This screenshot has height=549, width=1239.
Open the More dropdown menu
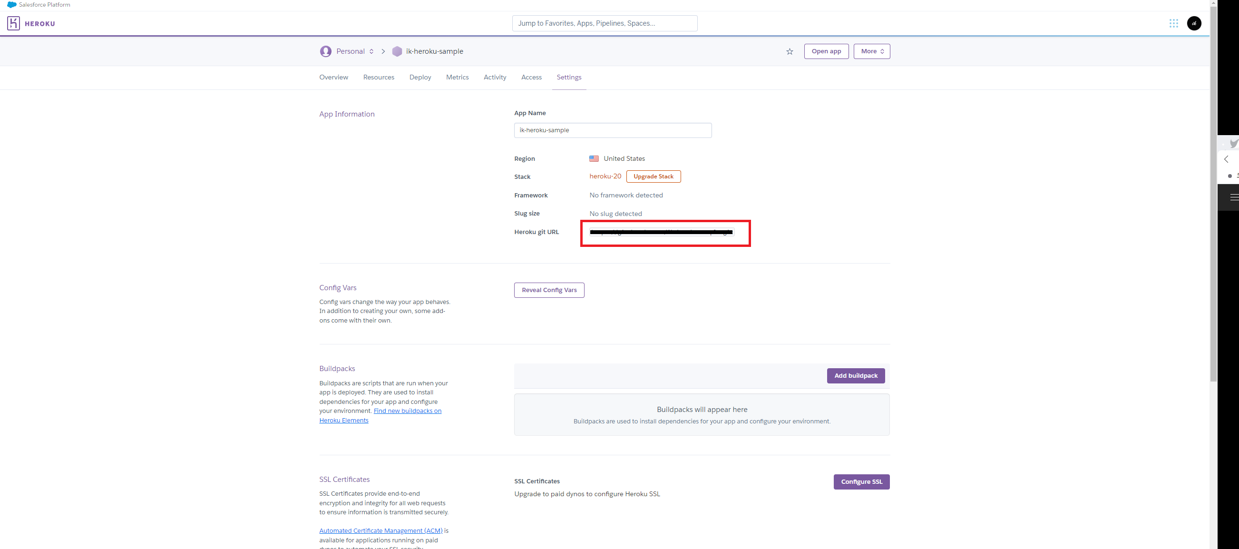[871, 51]
